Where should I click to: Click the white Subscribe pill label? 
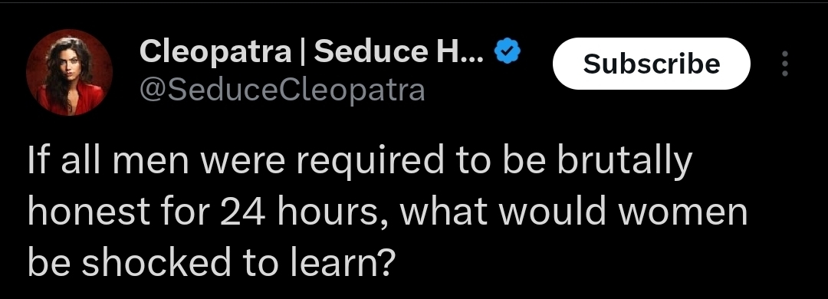click(651, 64)
